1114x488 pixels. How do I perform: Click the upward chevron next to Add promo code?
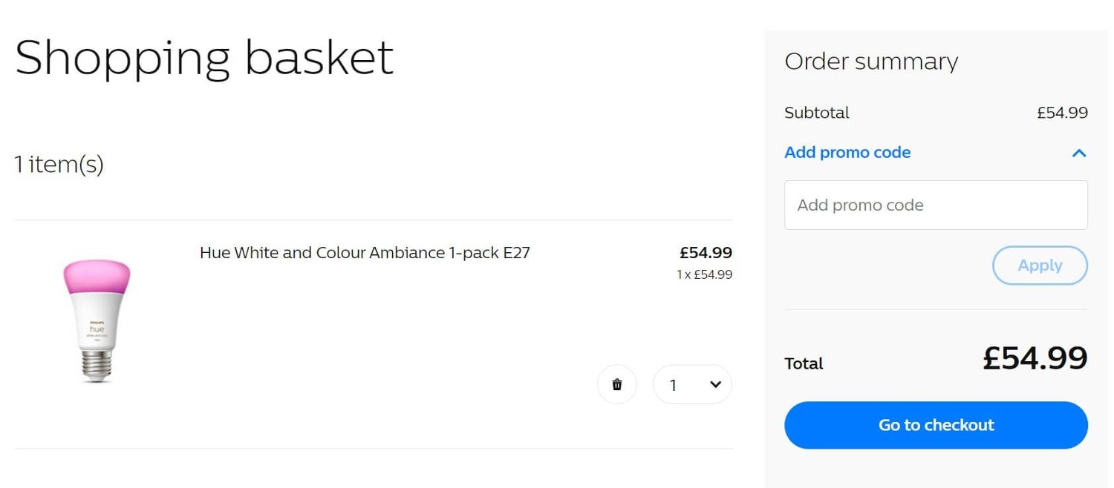pyautogui.click(x=1079, y=153)
